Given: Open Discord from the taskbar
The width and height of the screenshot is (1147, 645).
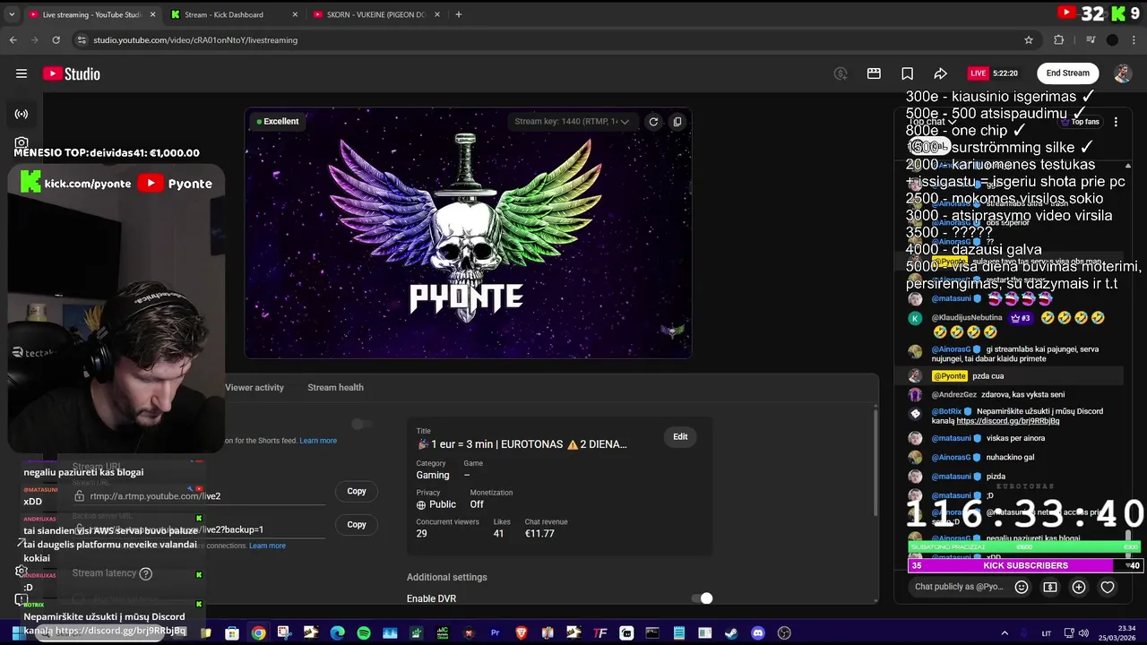Looking at the screenshot, I should 758,633.
